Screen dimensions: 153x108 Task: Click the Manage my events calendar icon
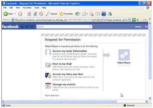click(48, 86)
